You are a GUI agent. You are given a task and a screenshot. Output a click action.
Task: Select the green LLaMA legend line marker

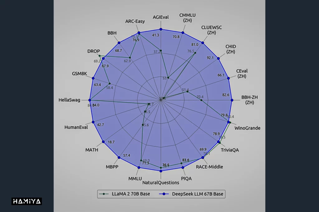click(x=104, y=194)
